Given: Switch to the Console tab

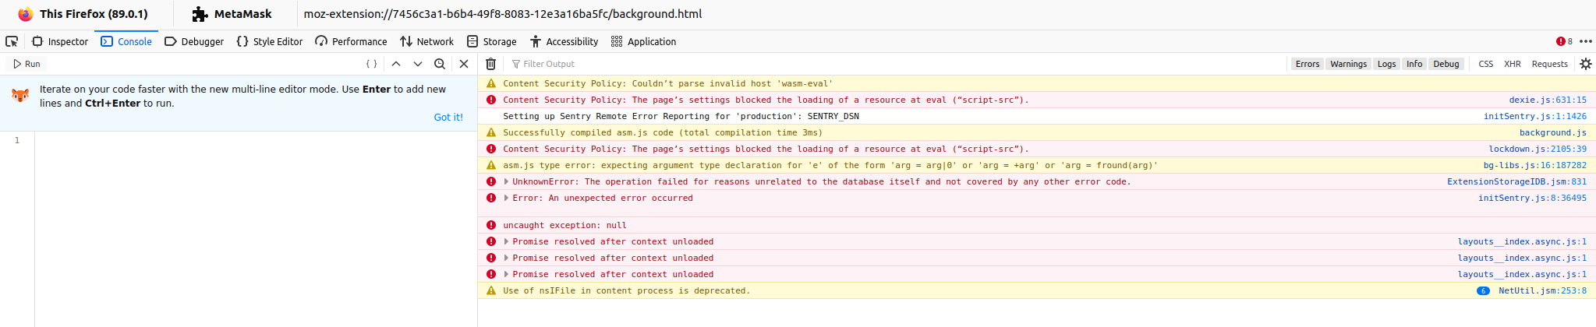Looking at the screenshot, I should 126,41.
